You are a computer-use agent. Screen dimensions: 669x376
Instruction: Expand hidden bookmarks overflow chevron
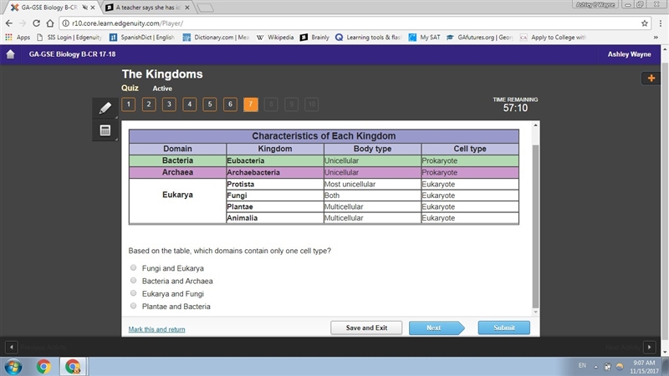point(656,38)
